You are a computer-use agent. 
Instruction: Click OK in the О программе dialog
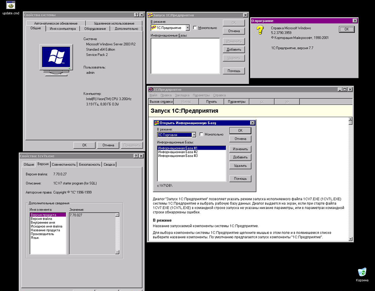[346, 29]
